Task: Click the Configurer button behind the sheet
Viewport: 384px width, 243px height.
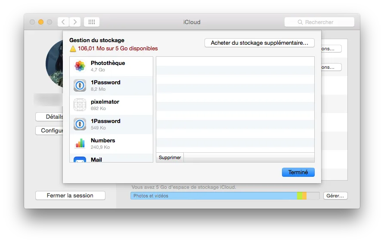Action: (49, 130)
